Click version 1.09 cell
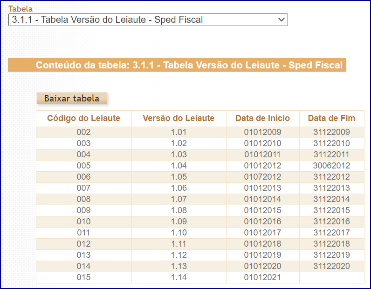Viewport: 371px width, 289px height. pos(179,222)
